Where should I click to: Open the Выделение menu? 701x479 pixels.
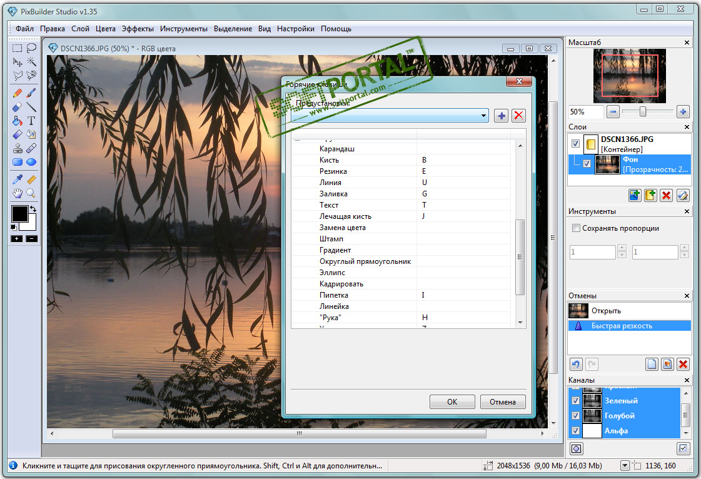coord(233,29)
